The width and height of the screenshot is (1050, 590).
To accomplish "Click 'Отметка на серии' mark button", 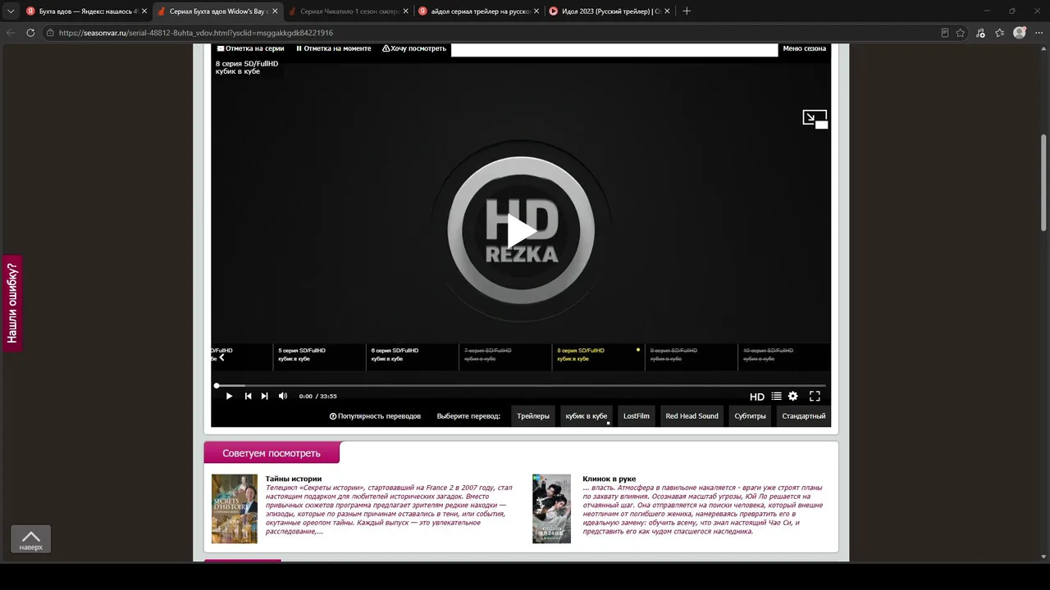I will tap(250, 48).
